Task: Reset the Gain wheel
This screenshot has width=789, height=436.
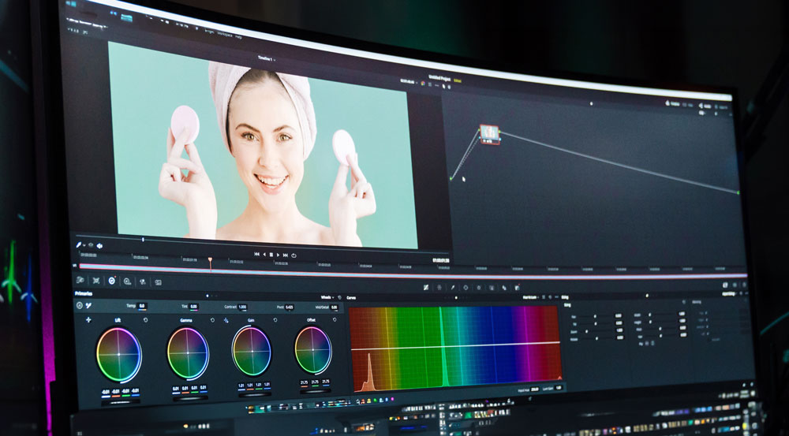Action: coord(275,320)
